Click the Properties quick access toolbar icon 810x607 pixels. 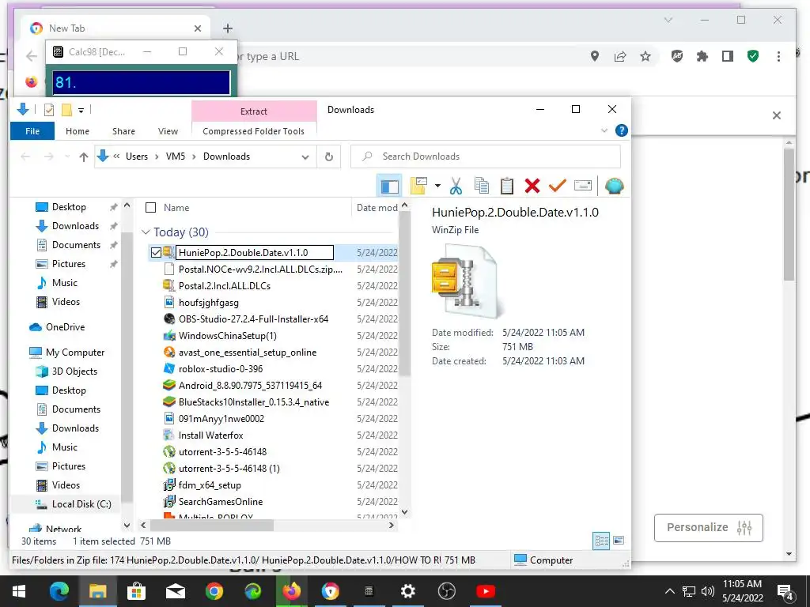pos(49,110)
